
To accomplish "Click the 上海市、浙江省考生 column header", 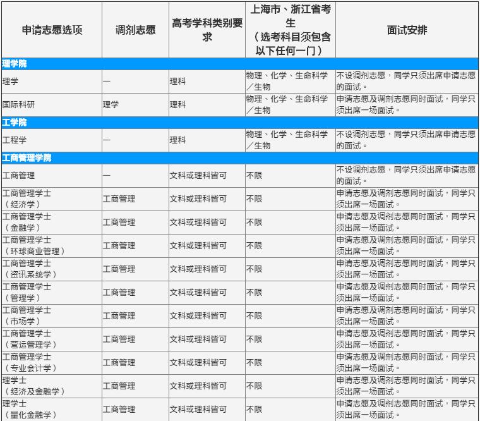I will coord(290,30).
